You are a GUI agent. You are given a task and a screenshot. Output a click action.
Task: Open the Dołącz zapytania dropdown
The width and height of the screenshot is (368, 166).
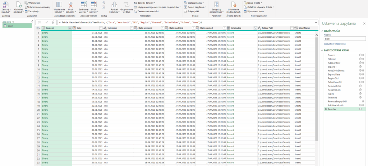(x=195, y=7)
